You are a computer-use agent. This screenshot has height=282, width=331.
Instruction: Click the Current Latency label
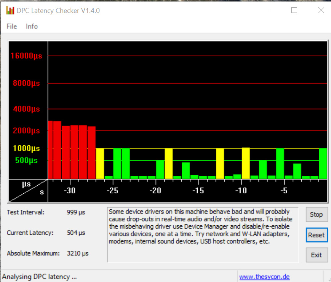30,233
